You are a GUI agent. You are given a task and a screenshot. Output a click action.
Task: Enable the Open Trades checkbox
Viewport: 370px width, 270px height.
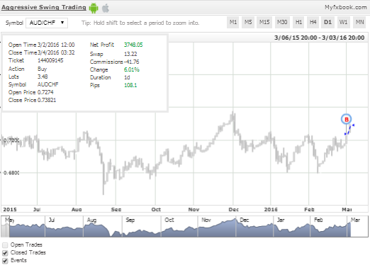click(5, 245)
